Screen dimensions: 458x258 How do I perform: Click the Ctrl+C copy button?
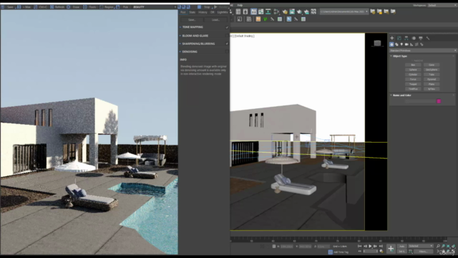[41, 6]
